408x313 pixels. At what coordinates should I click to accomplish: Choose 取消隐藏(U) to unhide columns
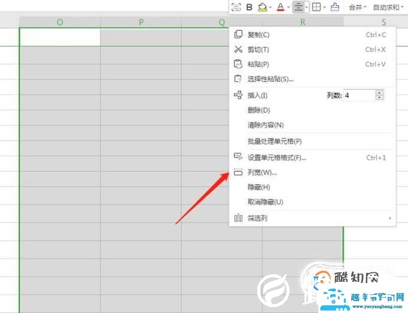pos(312,202)
